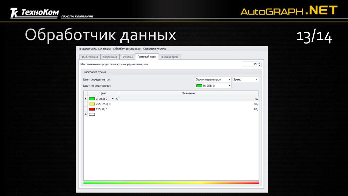Expand the default color dropdown

[229, 85]
